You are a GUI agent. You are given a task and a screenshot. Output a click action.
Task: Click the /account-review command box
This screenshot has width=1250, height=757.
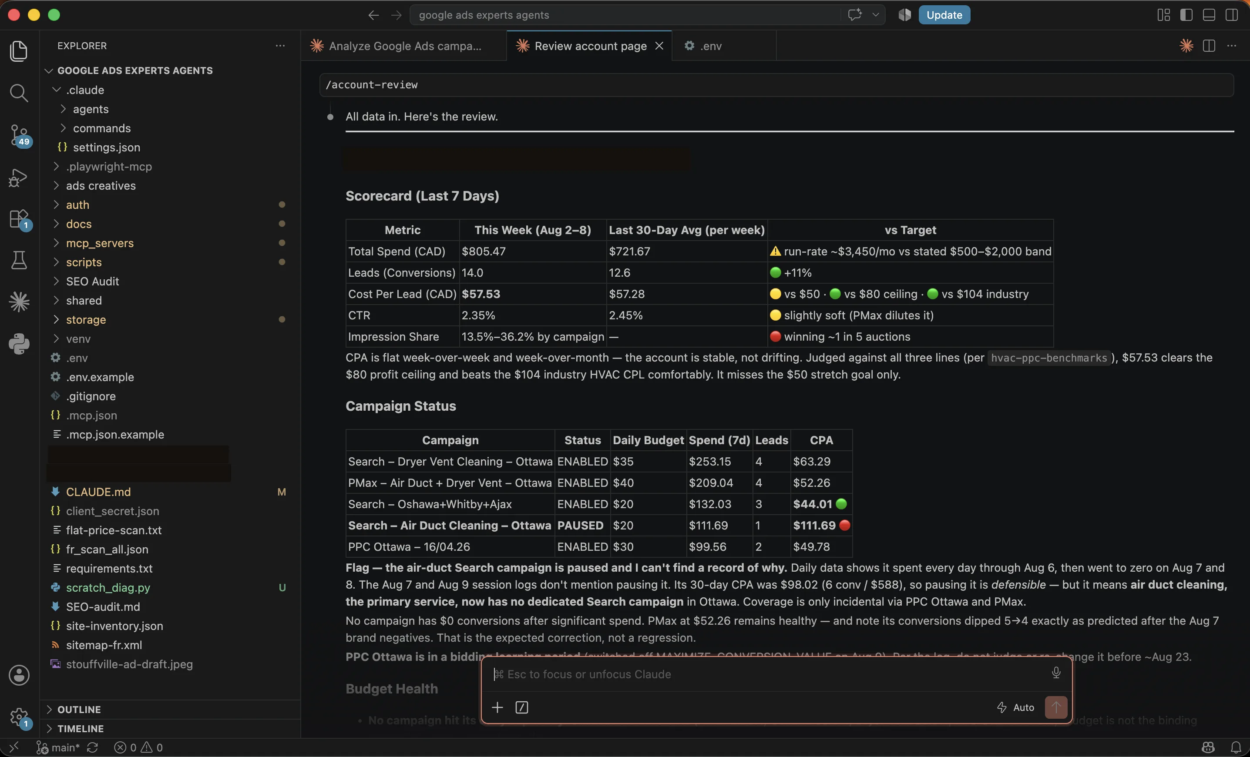tap(777, 85)
